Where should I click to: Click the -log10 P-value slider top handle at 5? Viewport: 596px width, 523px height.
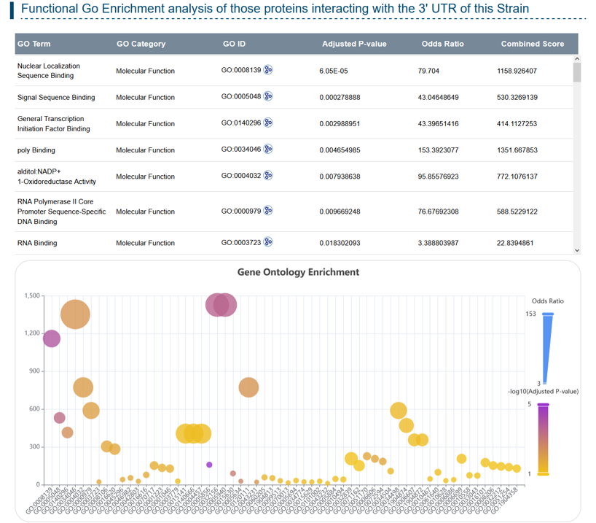pyautogui.click(x=543, y=406)
